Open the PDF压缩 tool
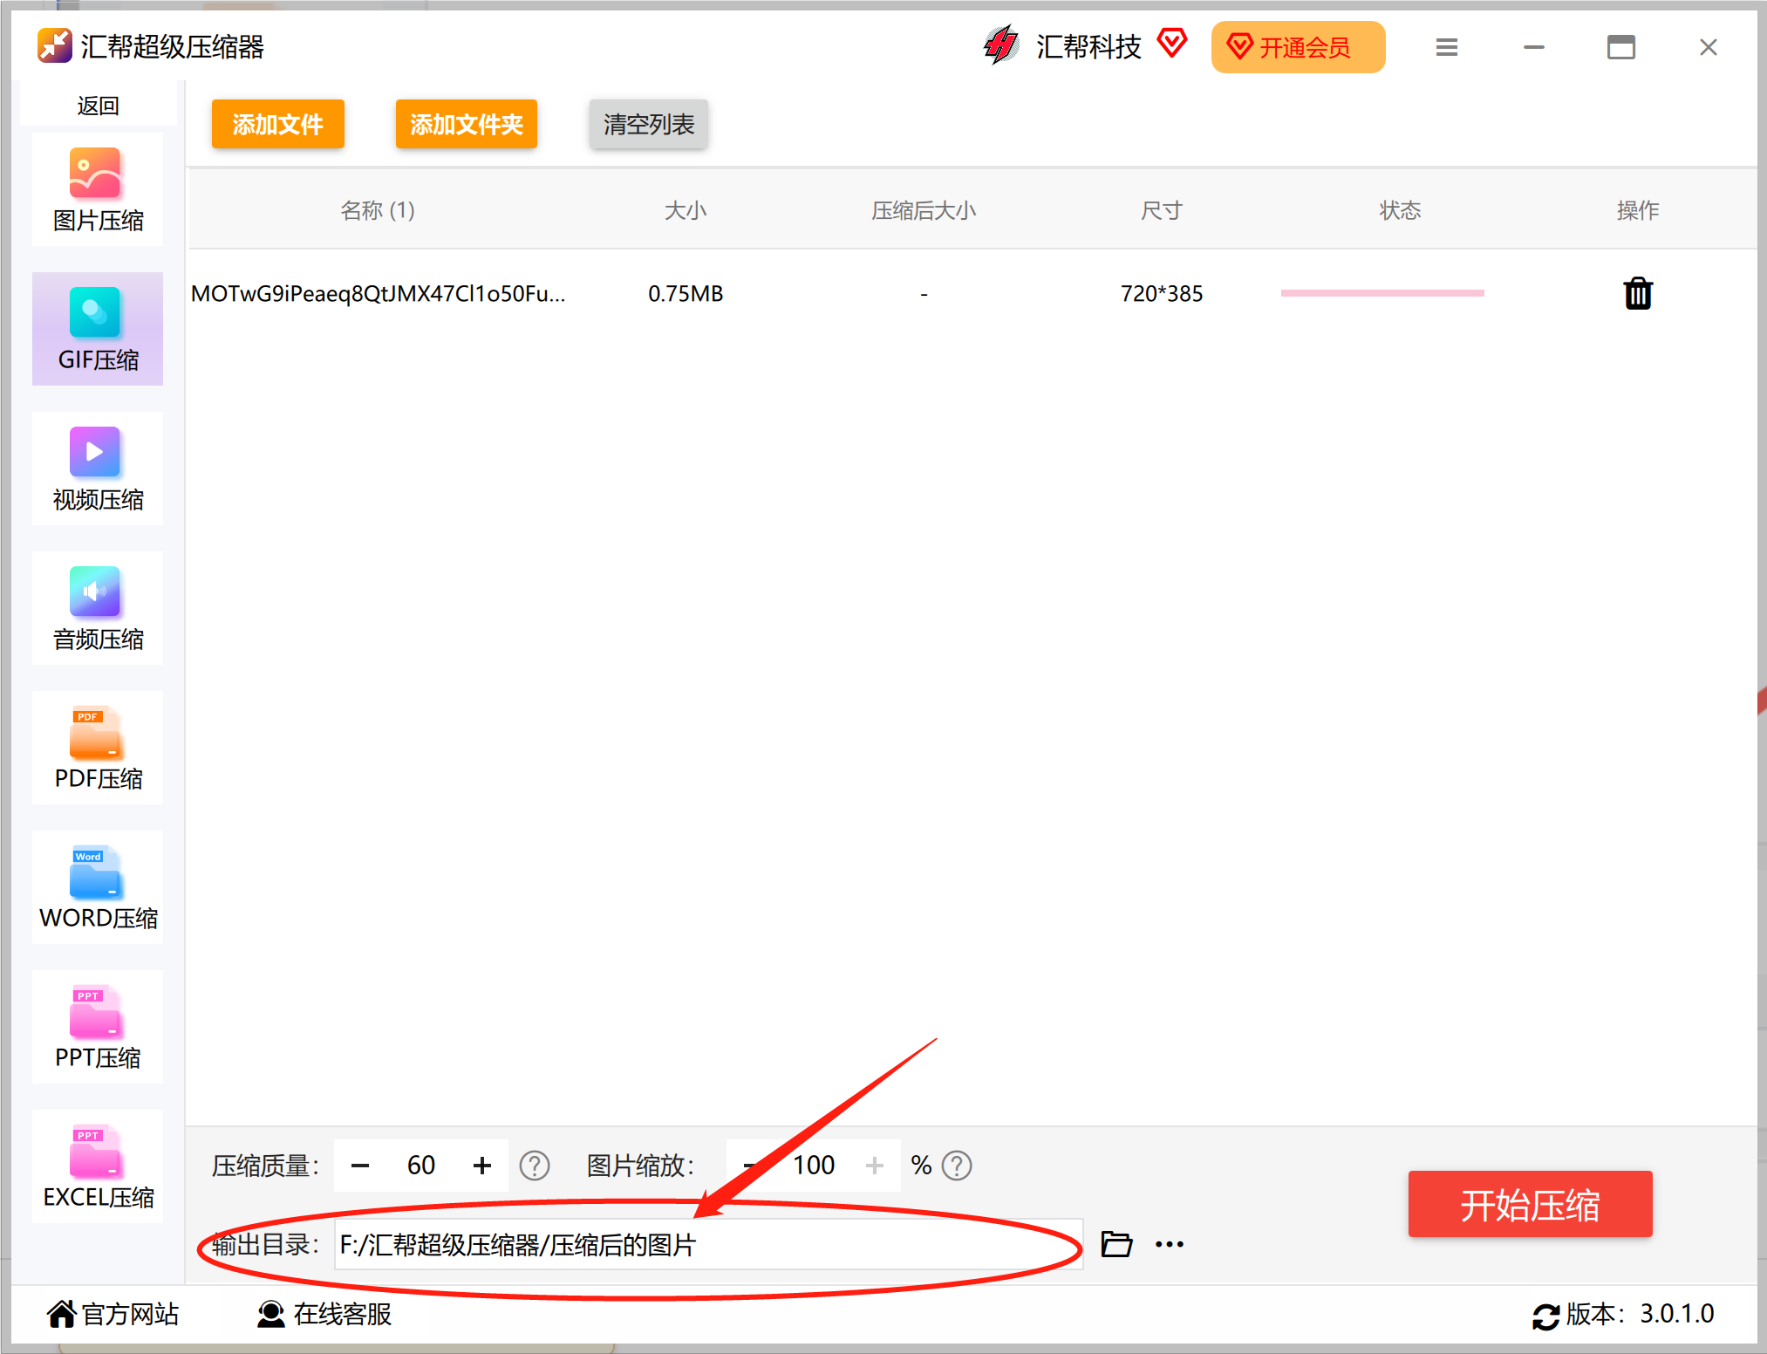The width and height of the screenshot is (1767, 1354). pos(98,748)
